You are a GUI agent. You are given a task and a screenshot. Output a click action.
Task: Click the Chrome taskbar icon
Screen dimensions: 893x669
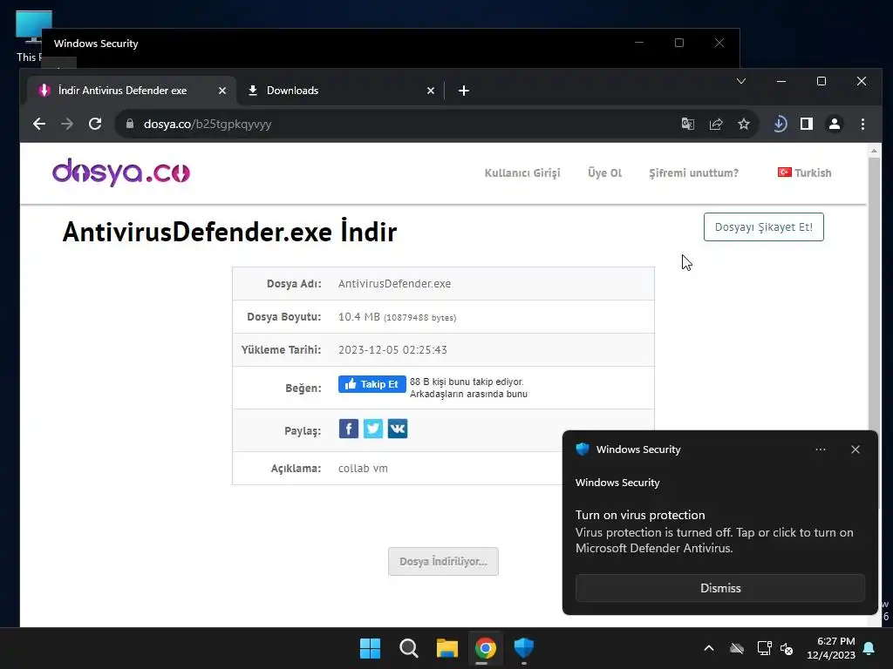click(x=485, y=648)
